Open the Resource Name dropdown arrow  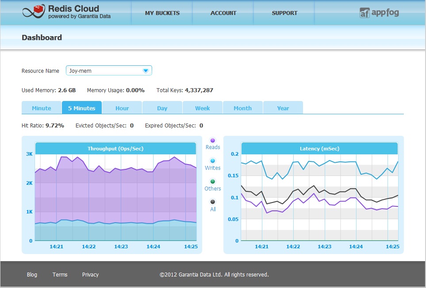tap(146, 71)
